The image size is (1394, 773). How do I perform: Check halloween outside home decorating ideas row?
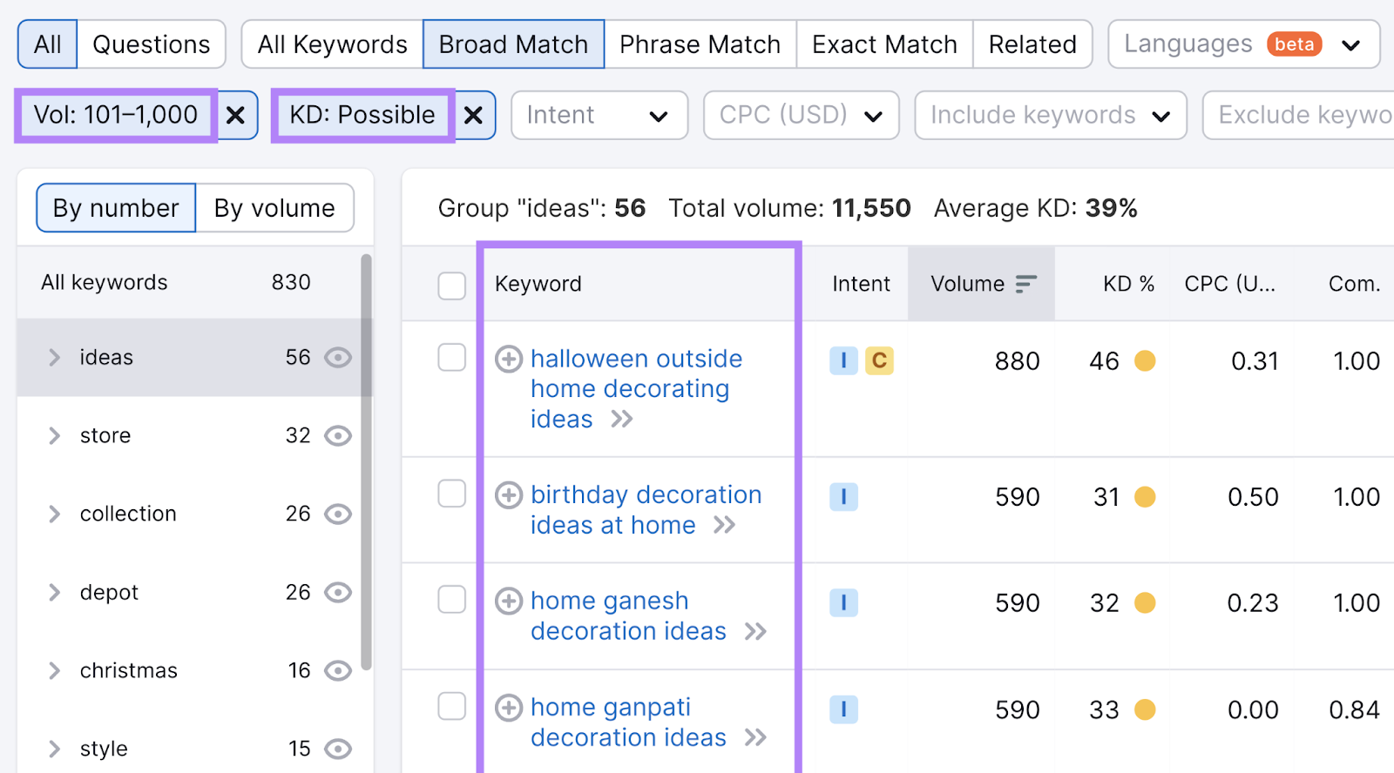pyautogui.click(x=452, y=357)
